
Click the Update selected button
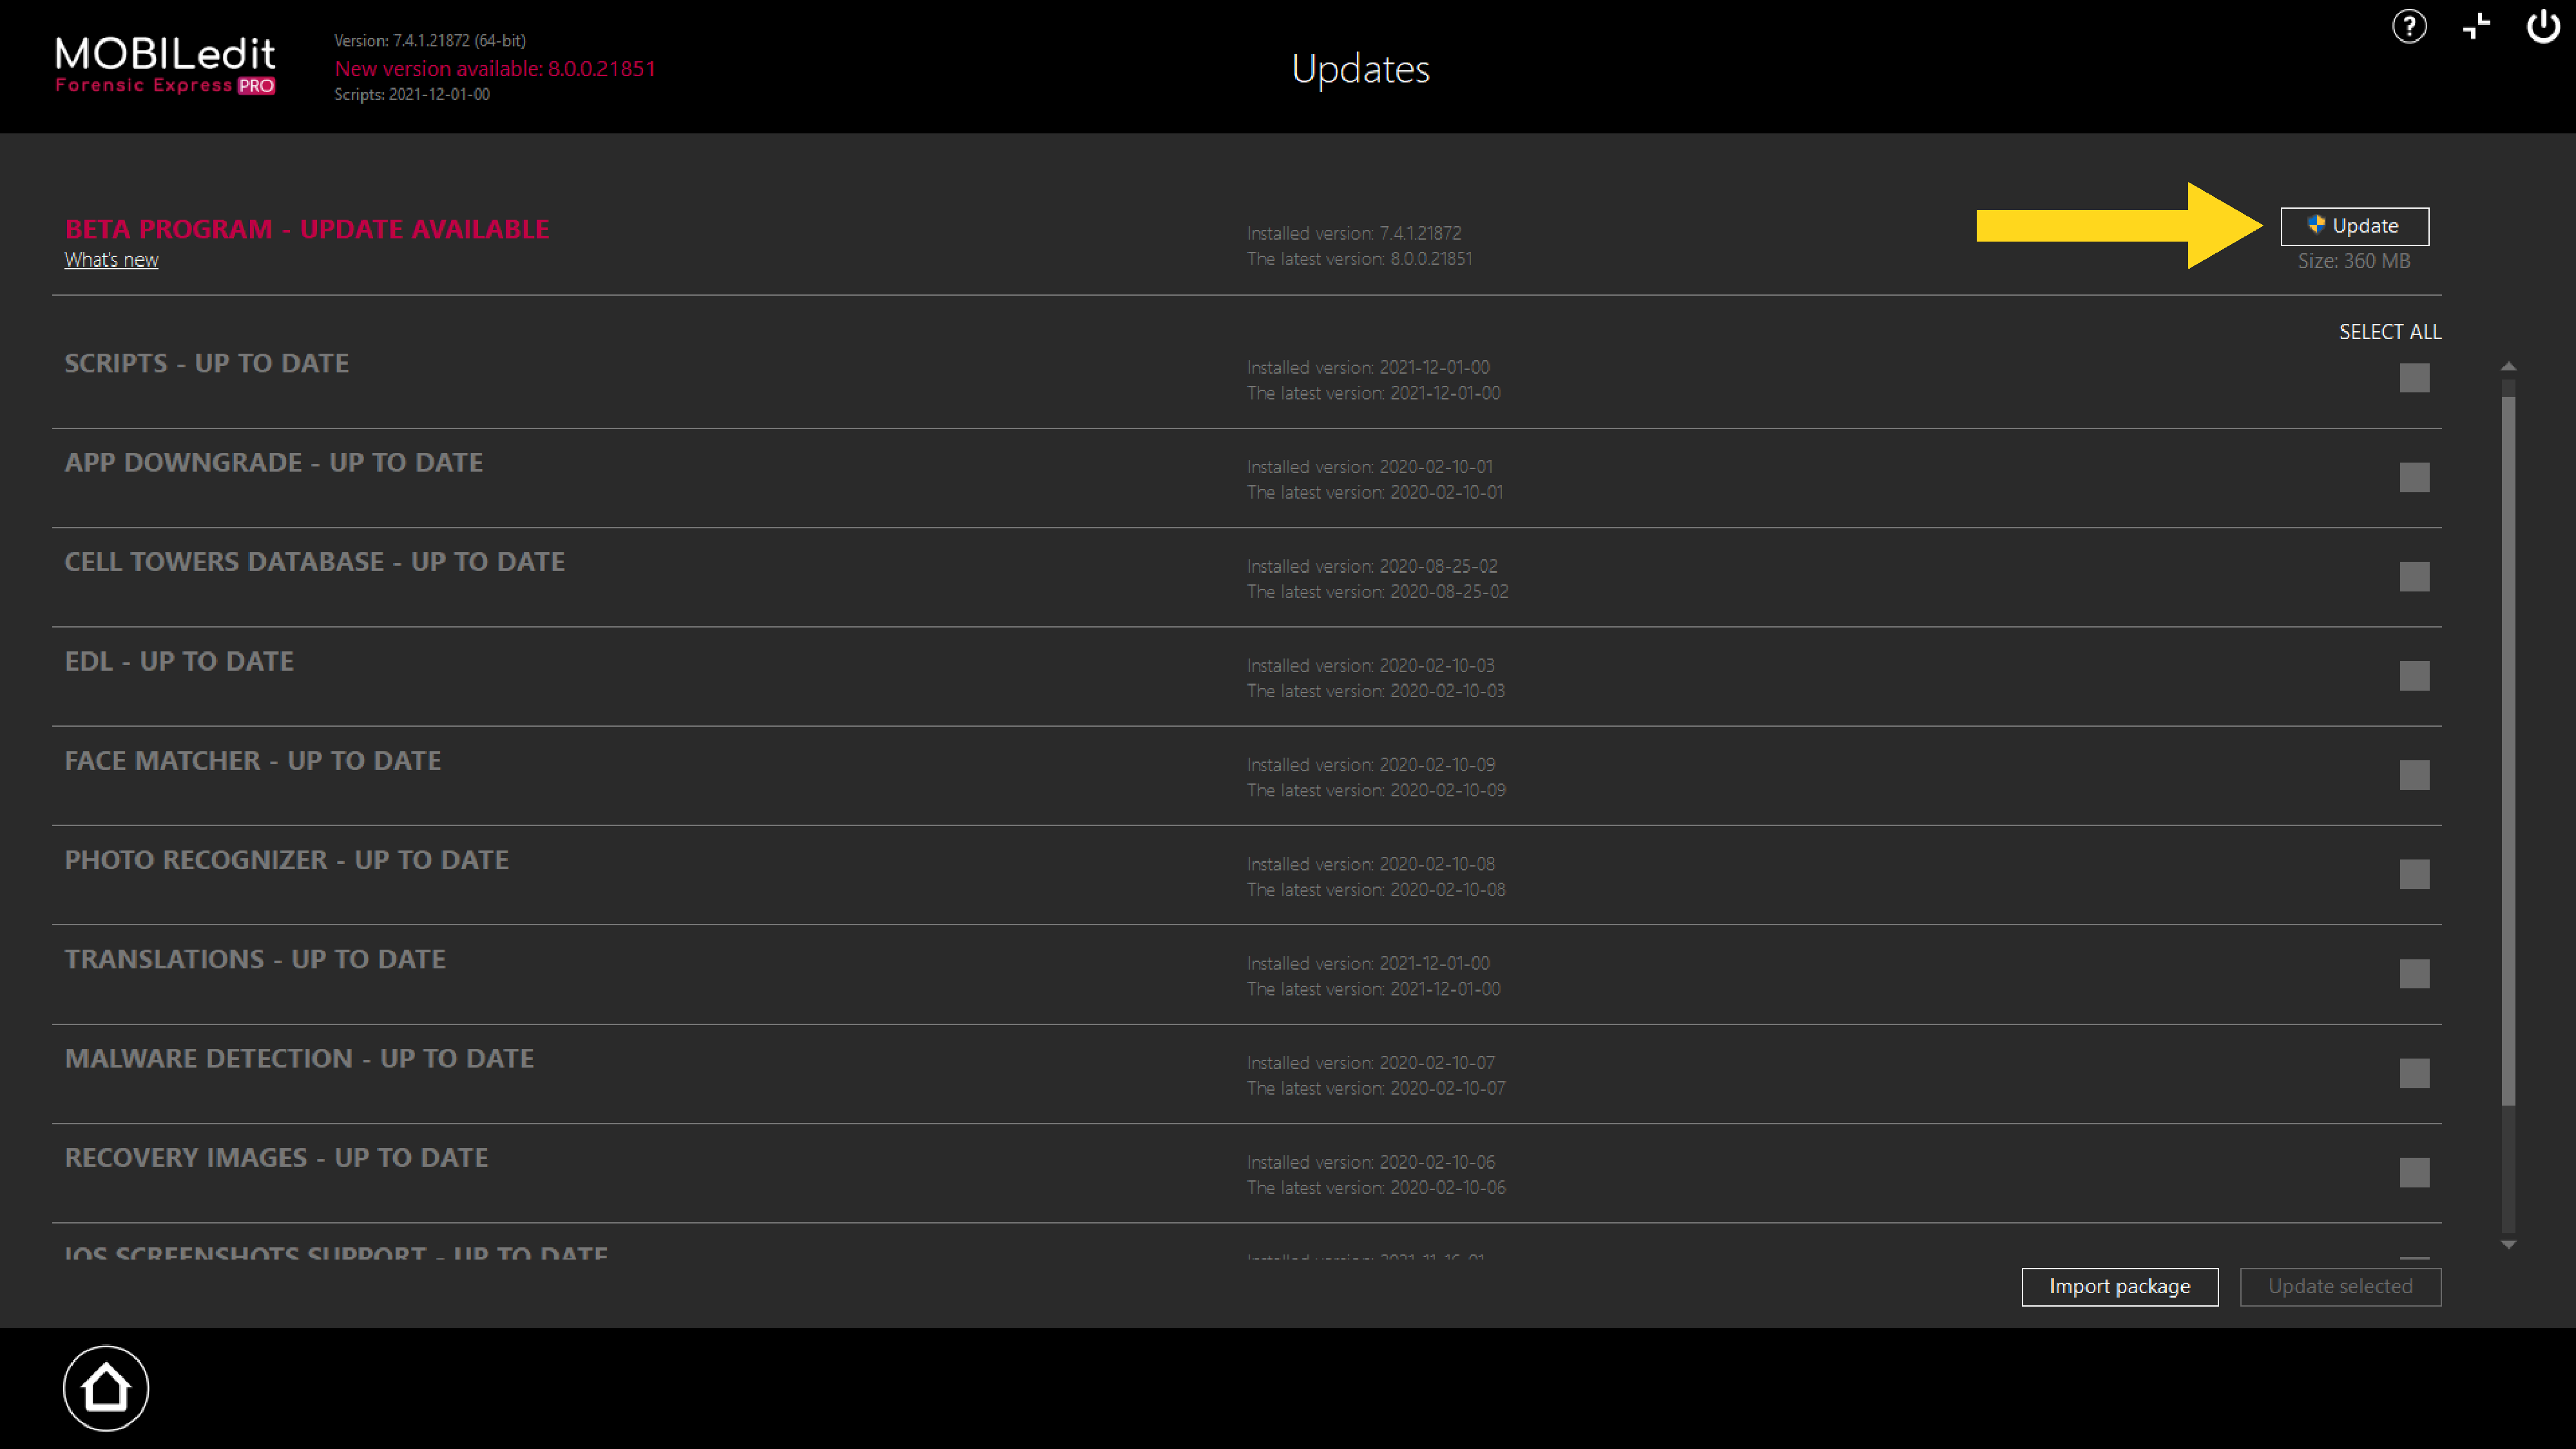[2340, 1287]
